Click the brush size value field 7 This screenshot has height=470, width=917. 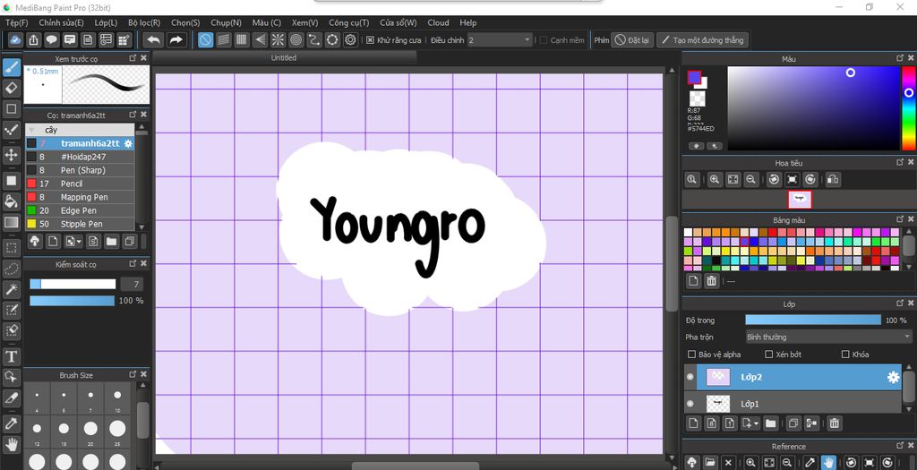point(132,284)
